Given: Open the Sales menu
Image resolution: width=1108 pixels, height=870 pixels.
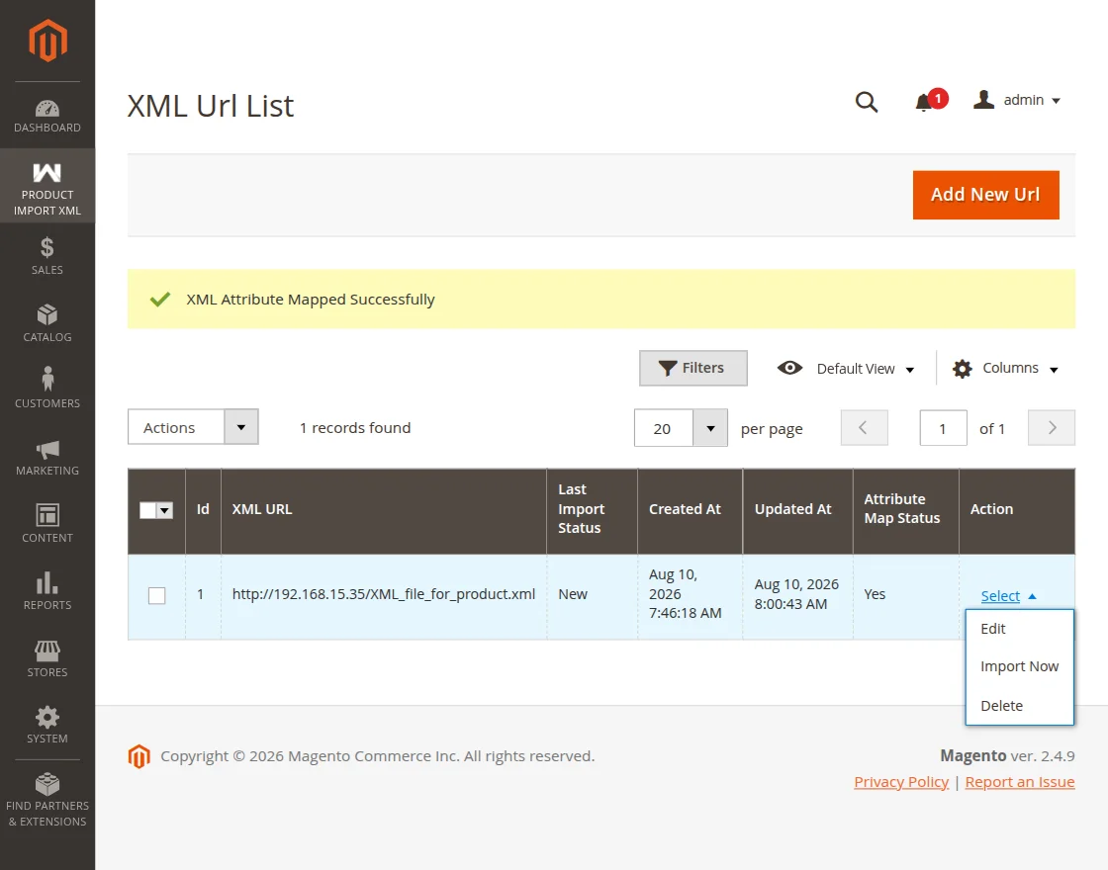Looking at the screenshot, I should [x=47, y=256].
